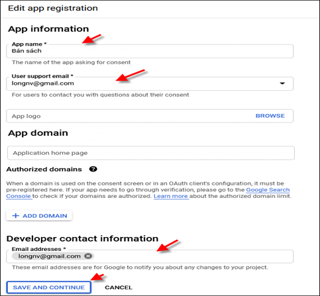320x296 pixels.
Task: Cancel the app registration edit
Action: (x=119, y=287)
